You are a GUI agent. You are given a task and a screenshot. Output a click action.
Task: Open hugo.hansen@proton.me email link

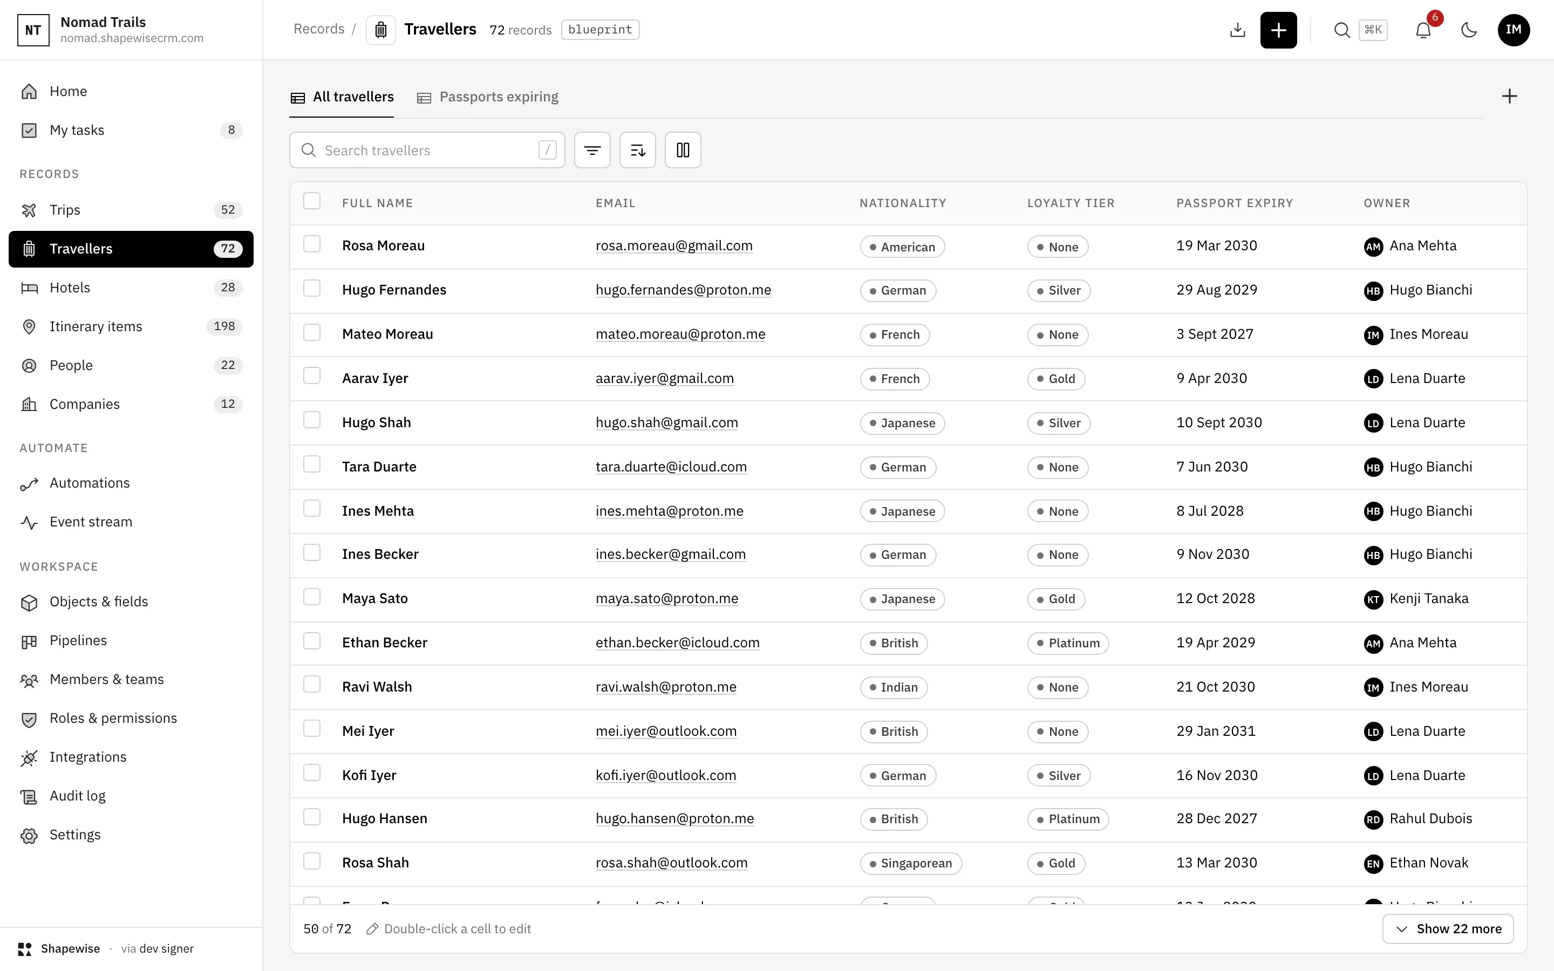click(x=674, y=818)
